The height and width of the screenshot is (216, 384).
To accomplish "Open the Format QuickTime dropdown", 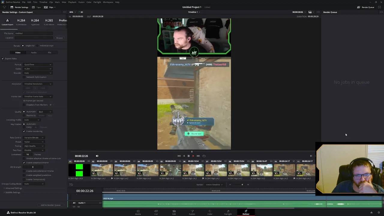I will 37,64.
